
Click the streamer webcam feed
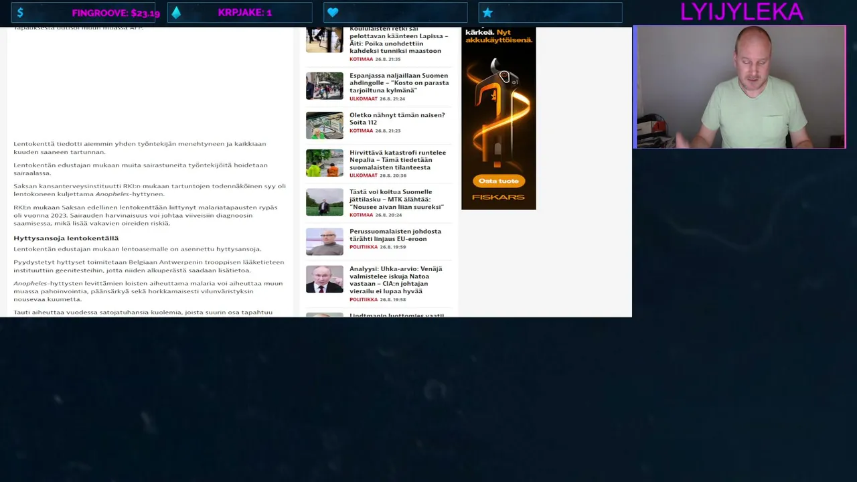coord(739,87)
